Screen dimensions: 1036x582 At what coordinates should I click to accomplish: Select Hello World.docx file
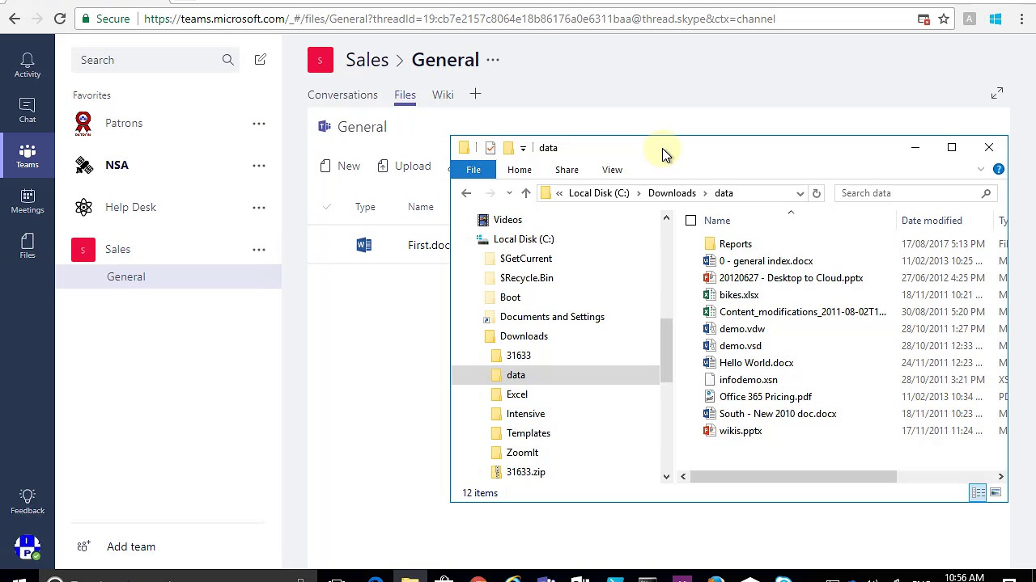[756, 363]
